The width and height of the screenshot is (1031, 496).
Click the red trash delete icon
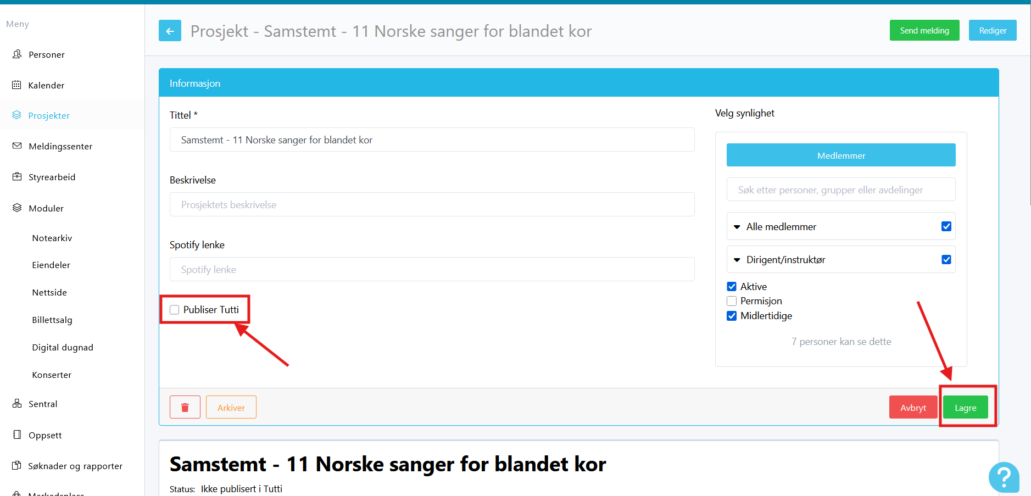185,408
